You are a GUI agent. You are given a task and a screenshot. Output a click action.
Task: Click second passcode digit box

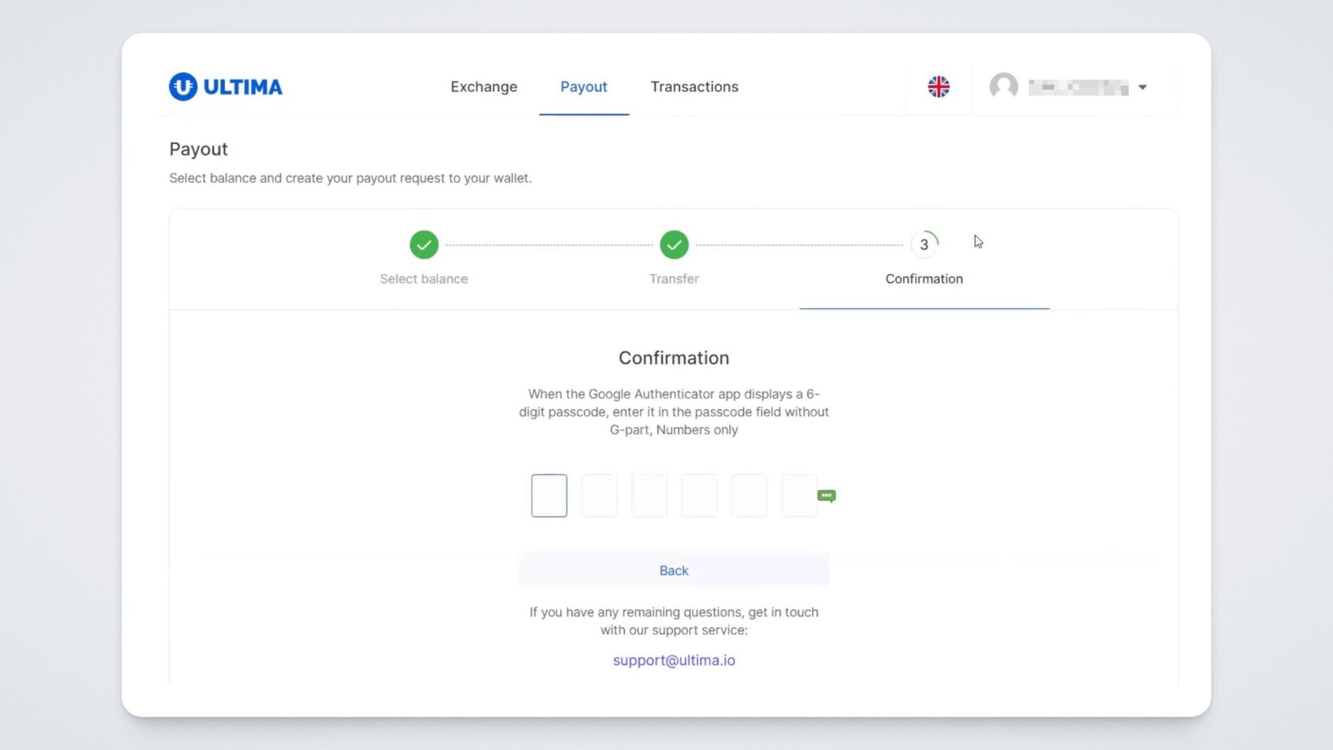tap(599, 496)
